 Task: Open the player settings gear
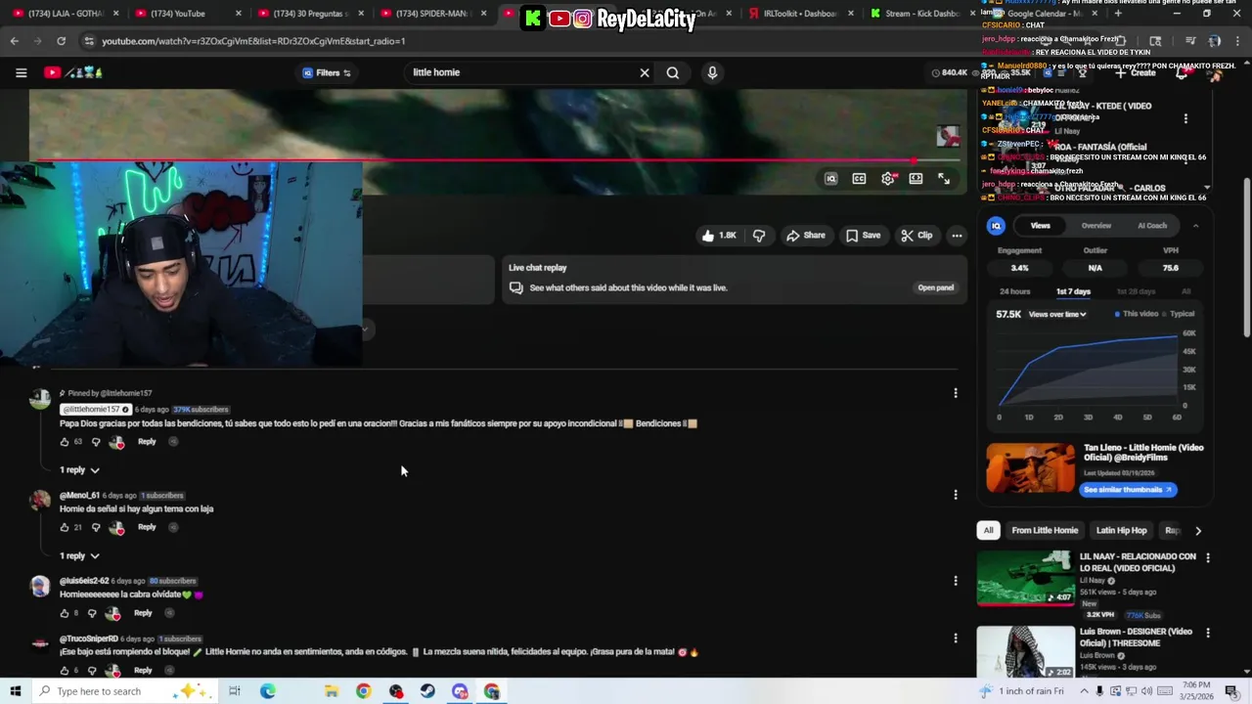(x=887, y=179)
